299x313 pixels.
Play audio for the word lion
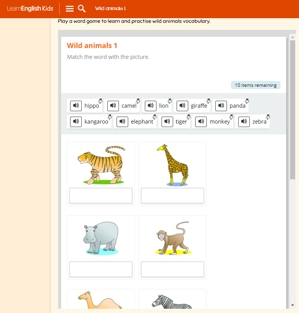tap(151, 106)
